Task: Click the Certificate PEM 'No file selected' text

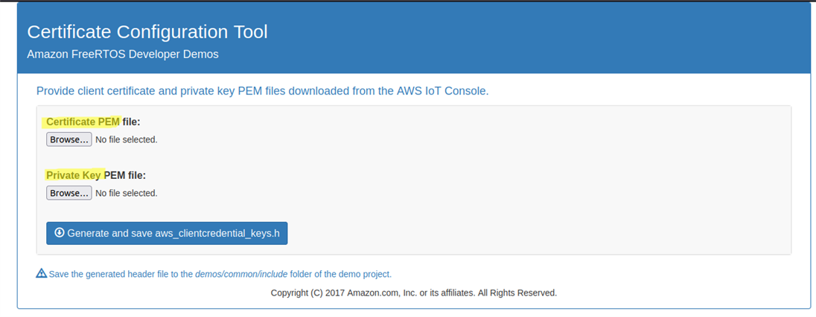Action: [x=126, y=140]
